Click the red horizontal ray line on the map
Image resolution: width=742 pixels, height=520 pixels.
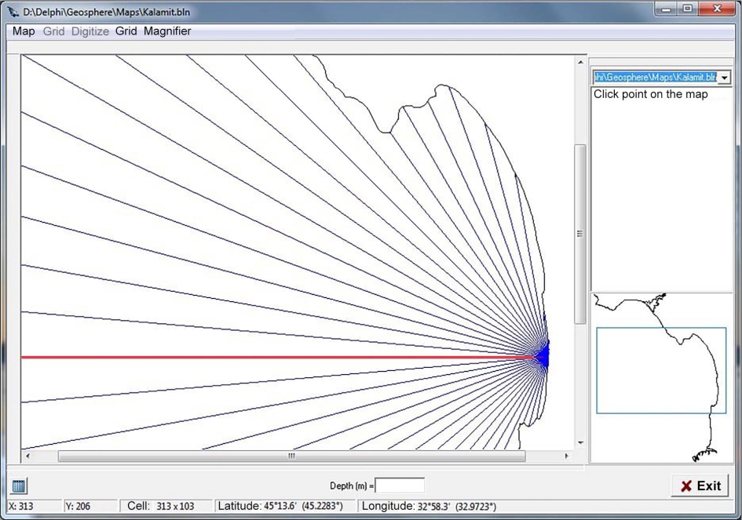click(x=275, y=357)
